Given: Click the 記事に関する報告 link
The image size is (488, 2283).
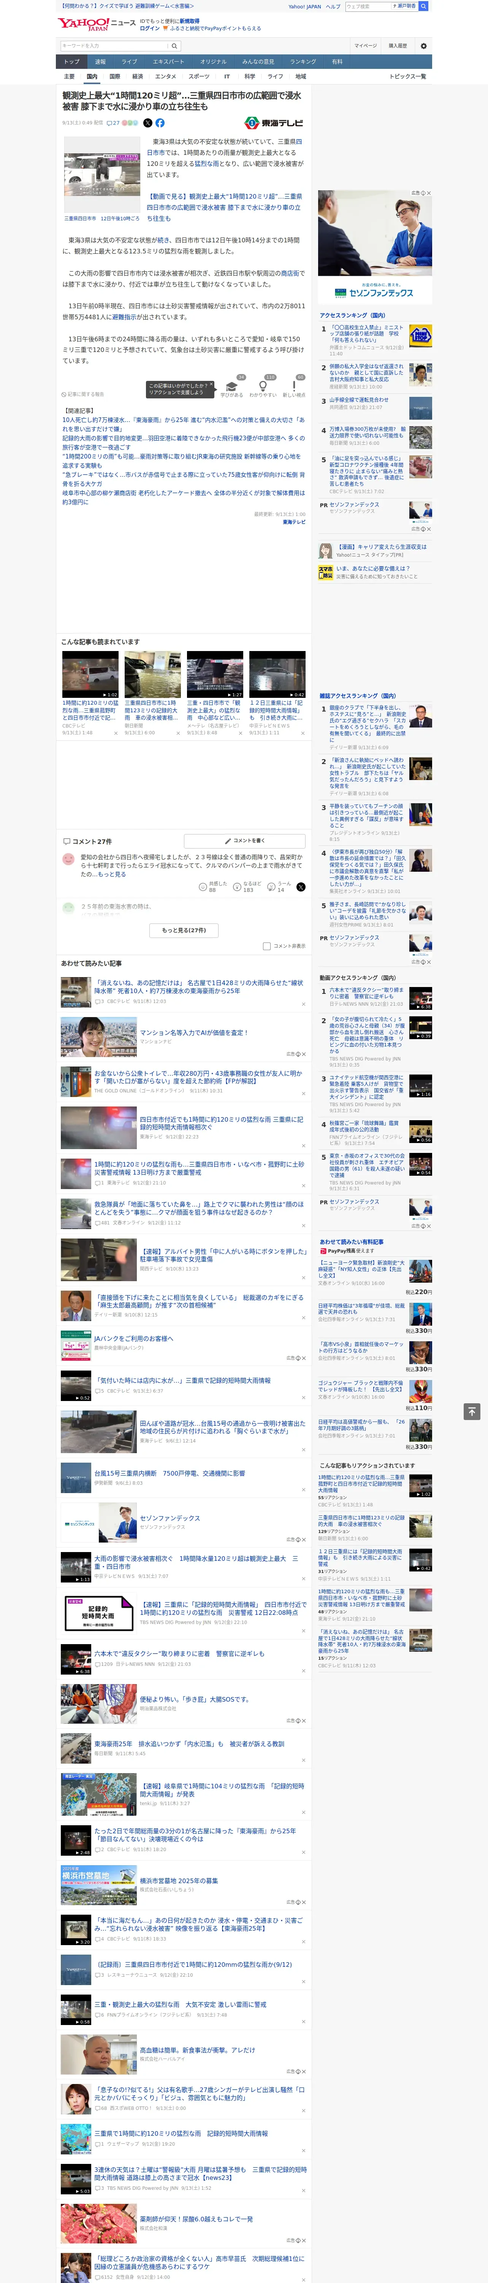Looking at the screenshot, I should tap(82, 394).
